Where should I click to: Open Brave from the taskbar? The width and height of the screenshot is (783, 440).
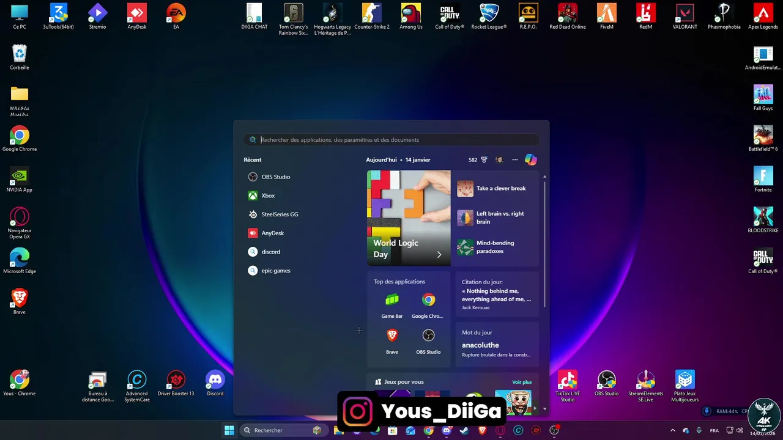coord(482,430)
